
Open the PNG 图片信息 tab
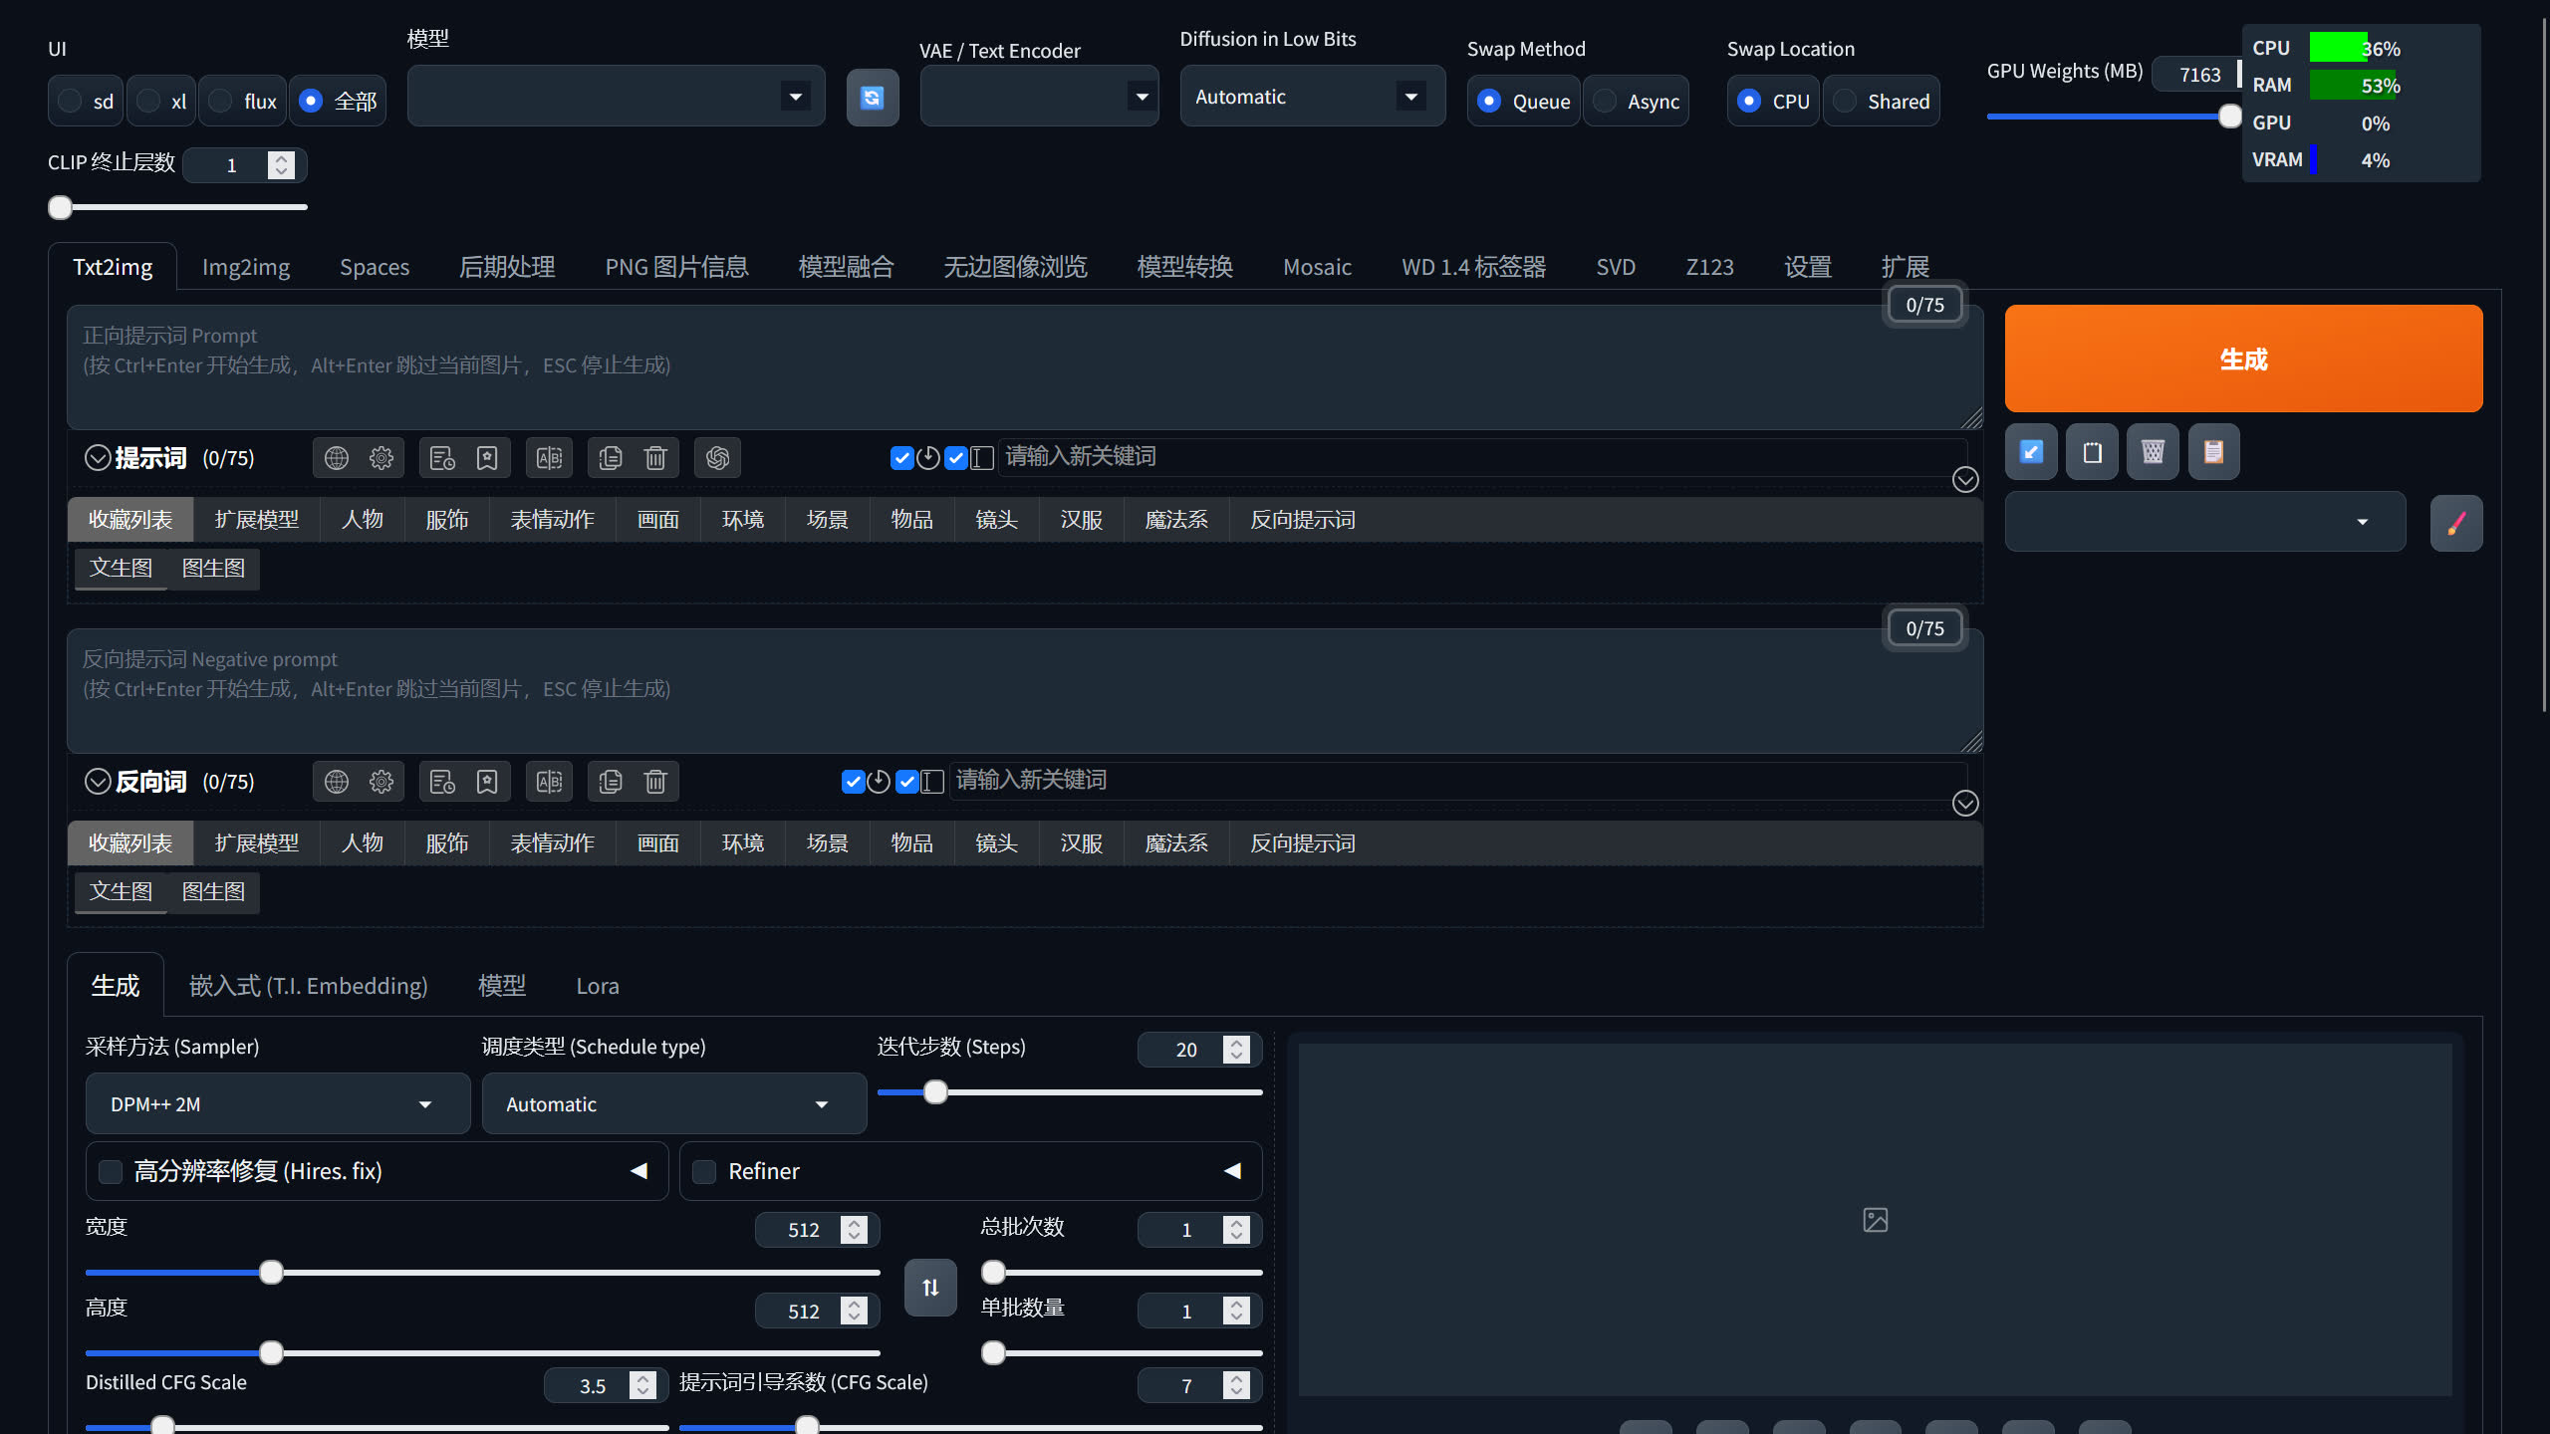click(x=676, y=267)
